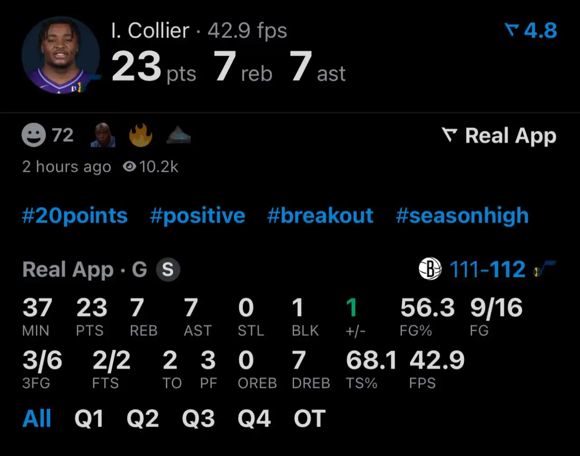The image size is (580, 456).
Task: Tap the smiley reaction icon
Action: (x=34, y=136)
